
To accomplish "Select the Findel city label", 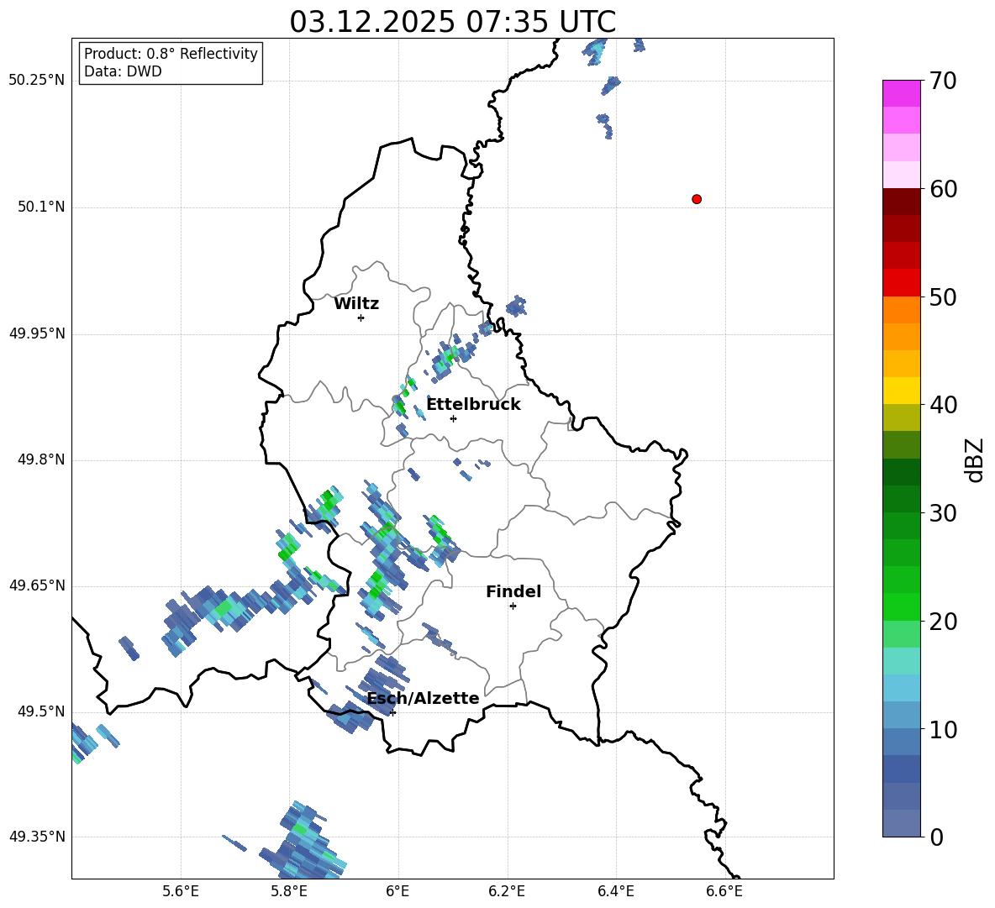I will click(513, 591).
